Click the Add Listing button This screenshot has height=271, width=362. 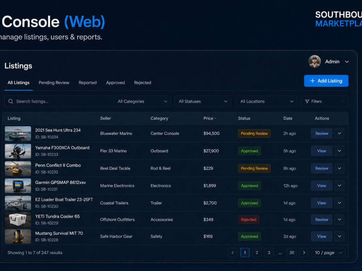pos(326,81)
